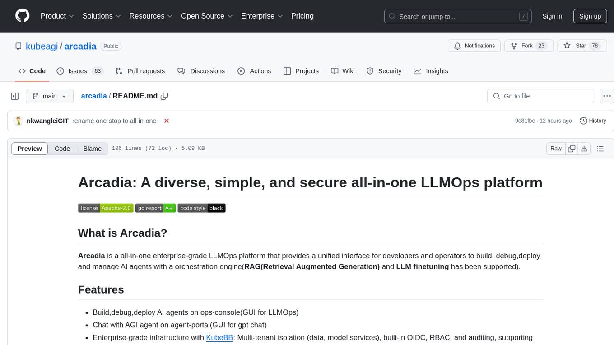Screen dimensions: 614x345
Task: Expand the Solutions menu
Action: tap(102, 16)
